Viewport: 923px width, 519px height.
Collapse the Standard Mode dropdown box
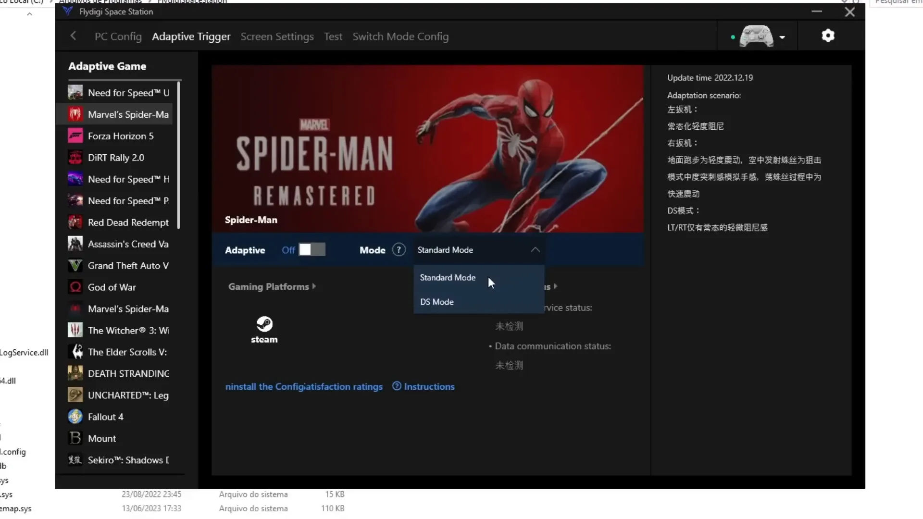tap(479, 250)
